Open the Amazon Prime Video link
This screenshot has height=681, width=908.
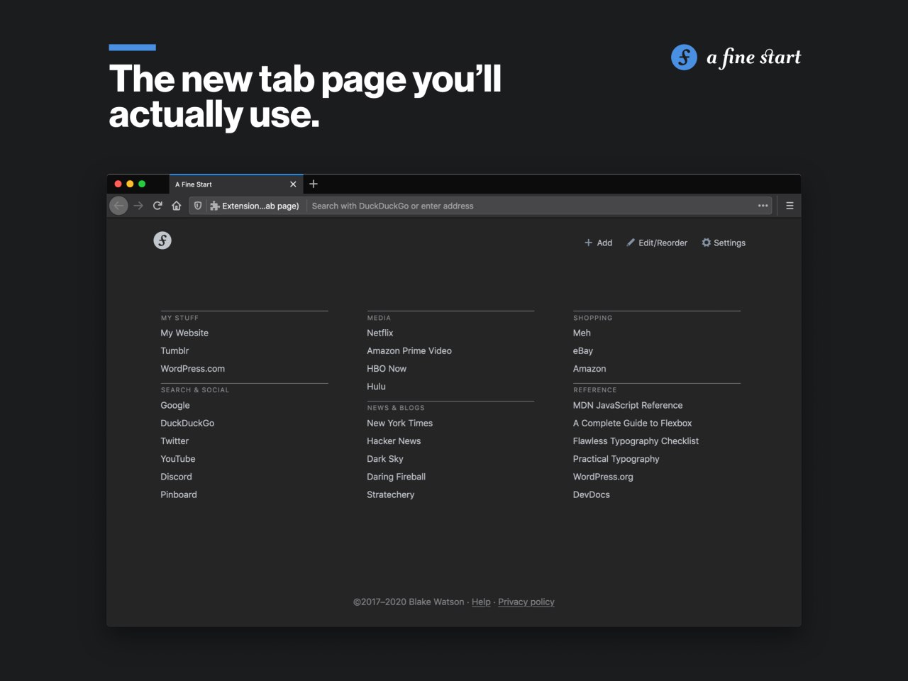point(409,350)
